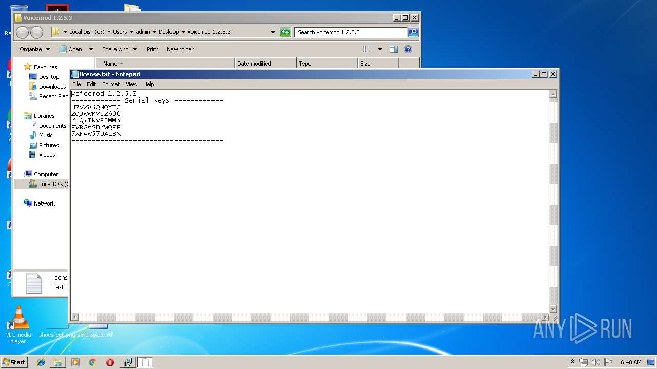Toggle the preview pane icon
Screen dimensions: 657x369
[394, 49]
